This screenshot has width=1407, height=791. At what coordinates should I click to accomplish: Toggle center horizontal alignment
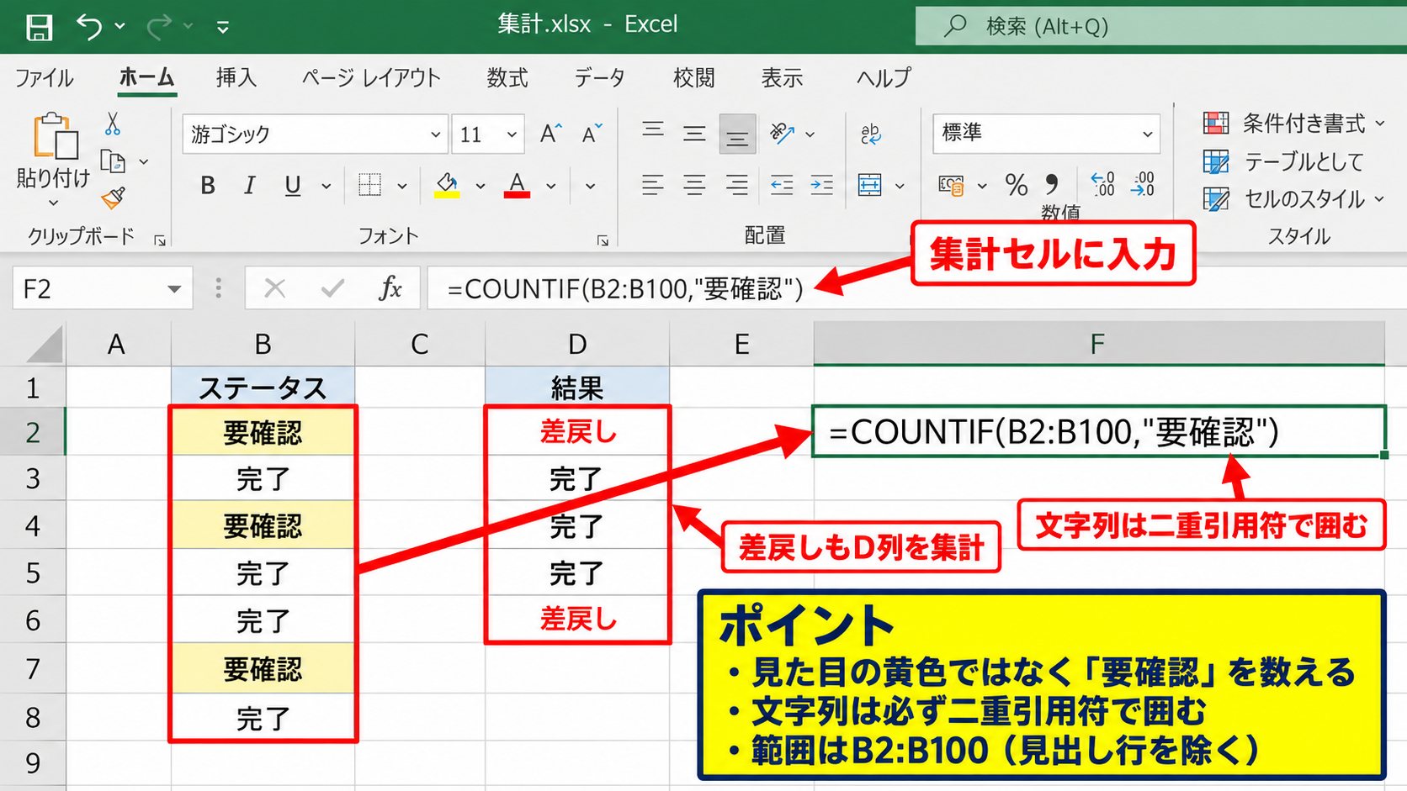click(x=694, y=185)
